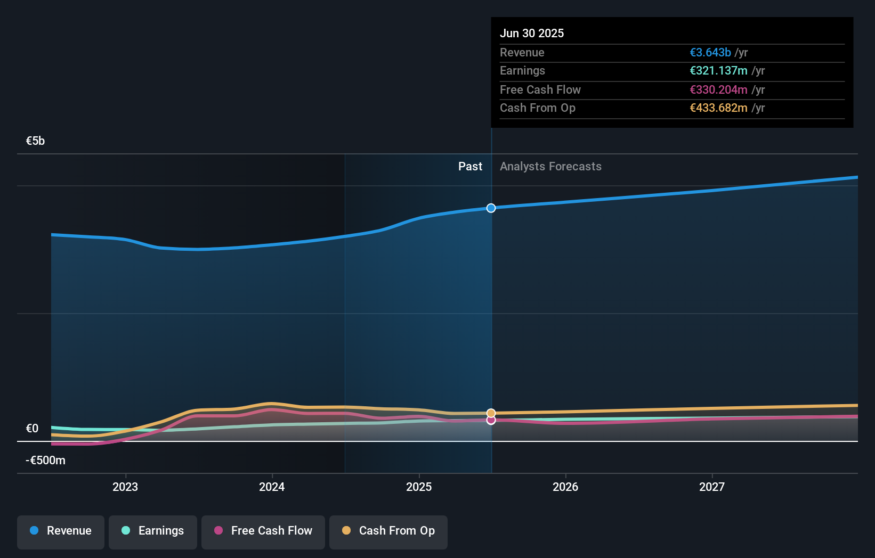Viewport: 875px width, 558px height.
Task: Click the €321.137m Earnings value link
Action: pyautogui.click(x=719, y=71)
